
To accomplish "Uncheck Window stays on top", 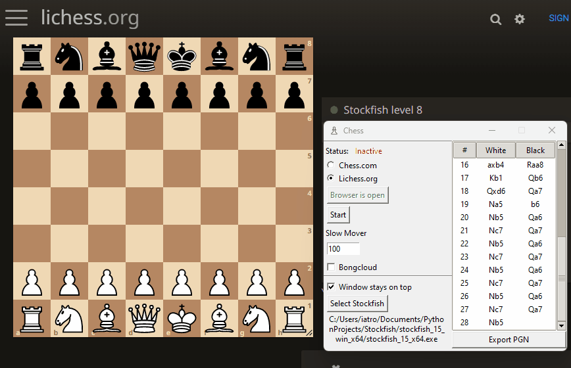I will point(331,287).
